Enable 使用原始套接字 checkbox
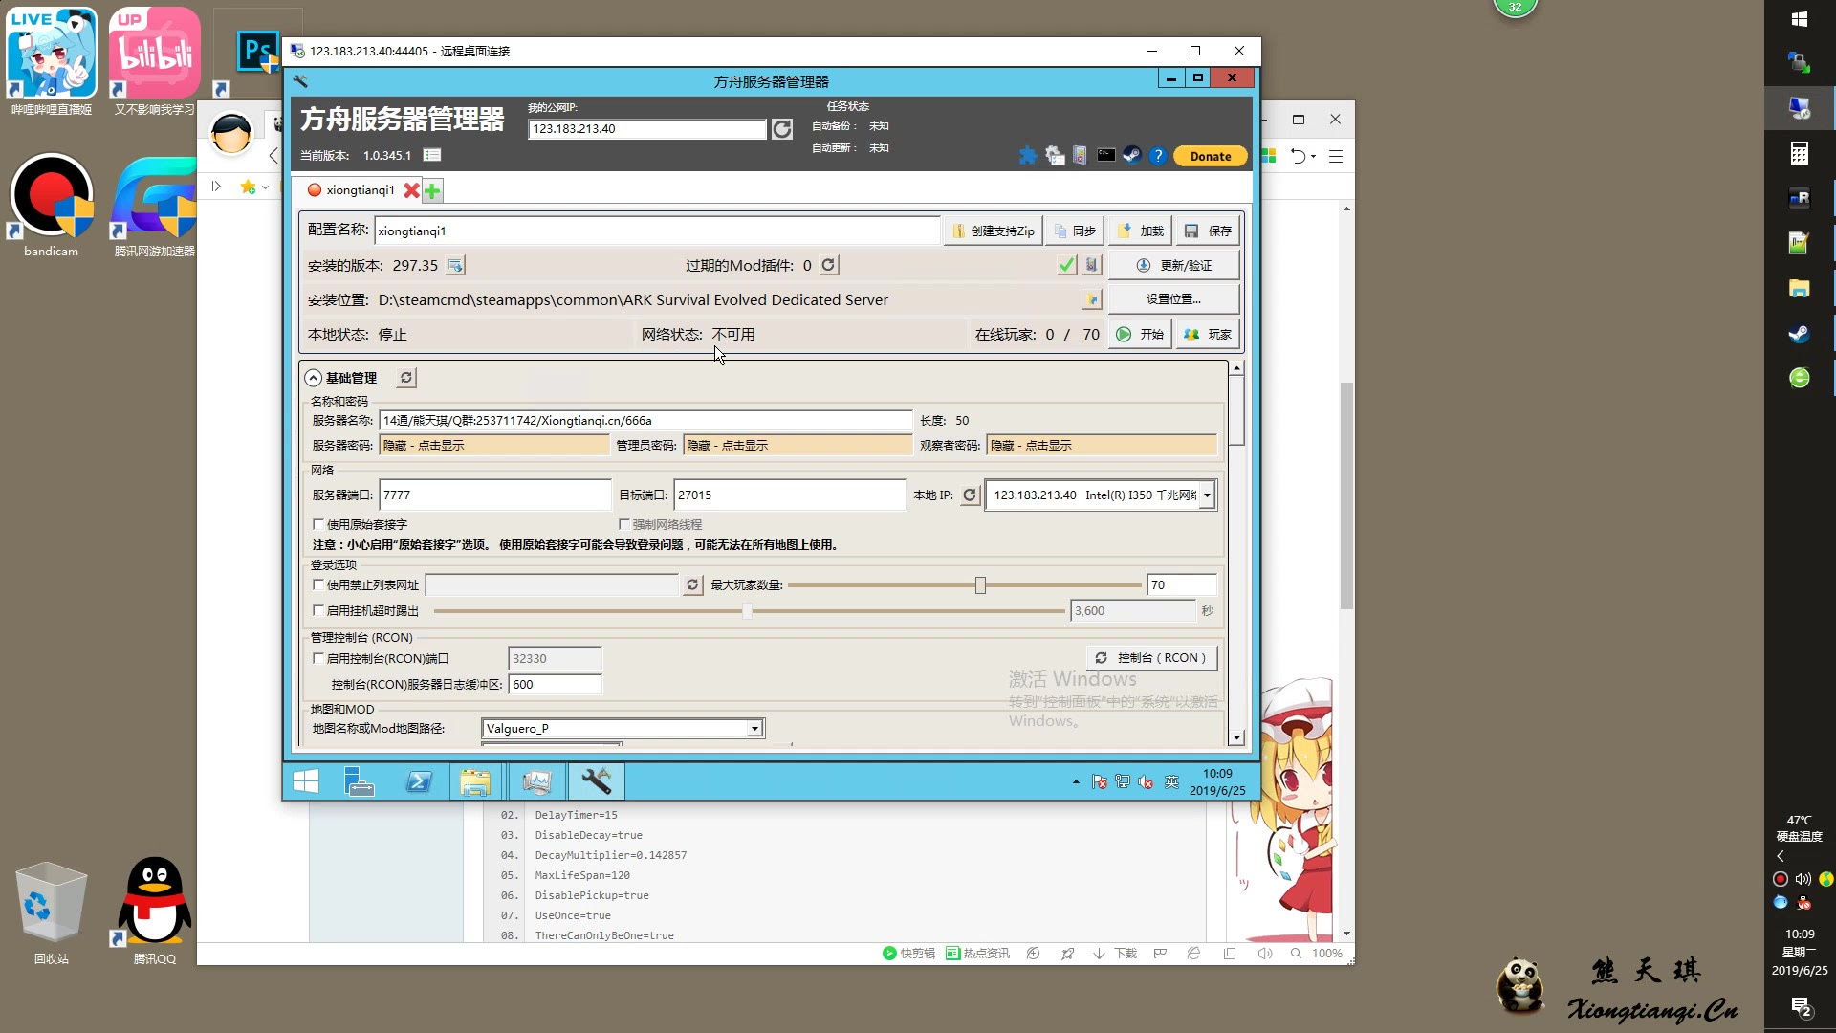Image resolution: width=1836 pixels, height=1033 pixels. pos(318,524)
